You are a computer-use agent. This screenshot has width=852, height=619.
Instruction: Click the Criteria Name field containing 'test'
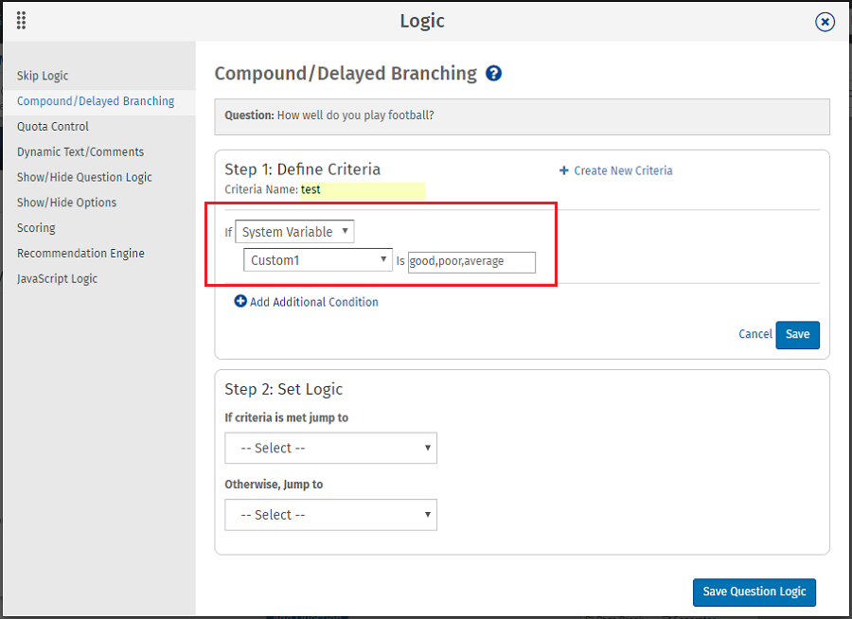362,189
